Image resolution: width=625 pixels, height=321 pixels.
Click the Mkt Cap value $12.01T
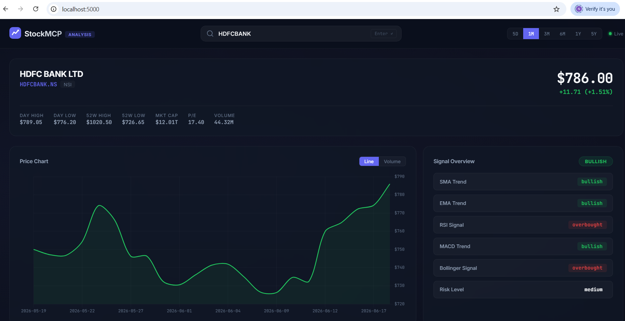click(166, 122)
